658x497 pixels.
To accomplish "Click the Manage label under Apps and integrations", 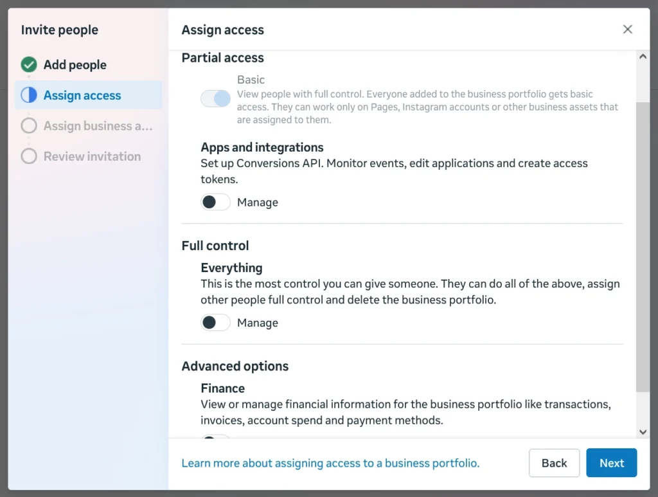I will [x=258, y=203].
